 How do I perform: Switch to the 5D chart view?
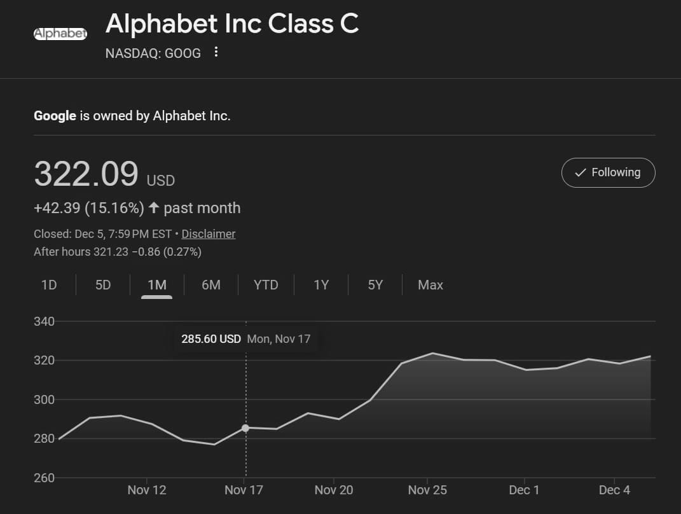[x=102, y=285]
